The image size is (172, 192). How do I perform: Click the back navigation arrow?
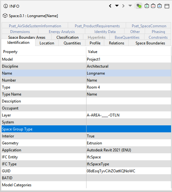110,6
